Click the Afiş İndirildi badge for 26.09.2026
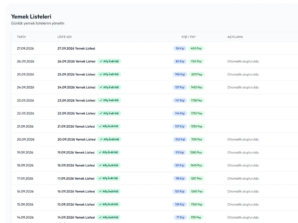 point(109,61)
